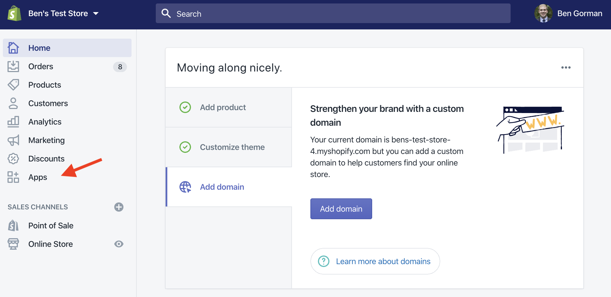Image resolution: width=611 pixels, height=297 pixels.
Task: Click the Products tag icon
Action: [13, 85]
